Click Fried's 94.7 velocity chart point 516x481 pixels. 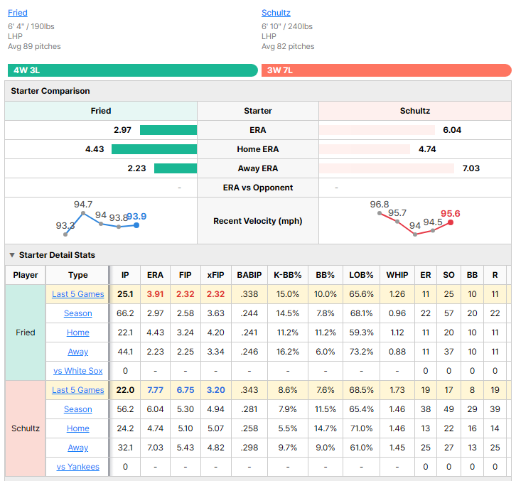coord(83,213)
